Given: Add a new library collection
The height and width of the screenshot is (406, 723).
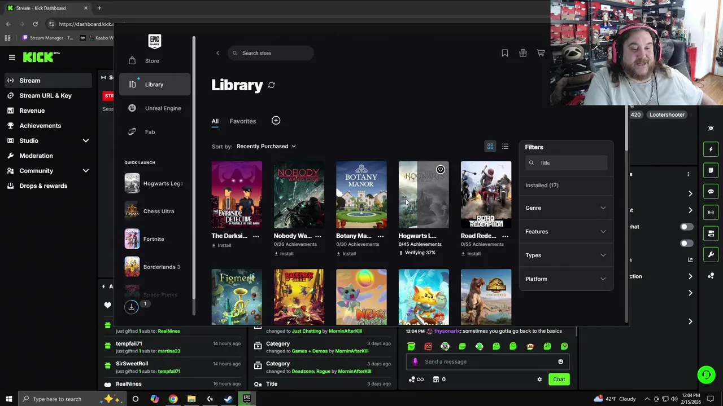Looking at the screenshot, I should pyautogui.click(x=276, y=121).
